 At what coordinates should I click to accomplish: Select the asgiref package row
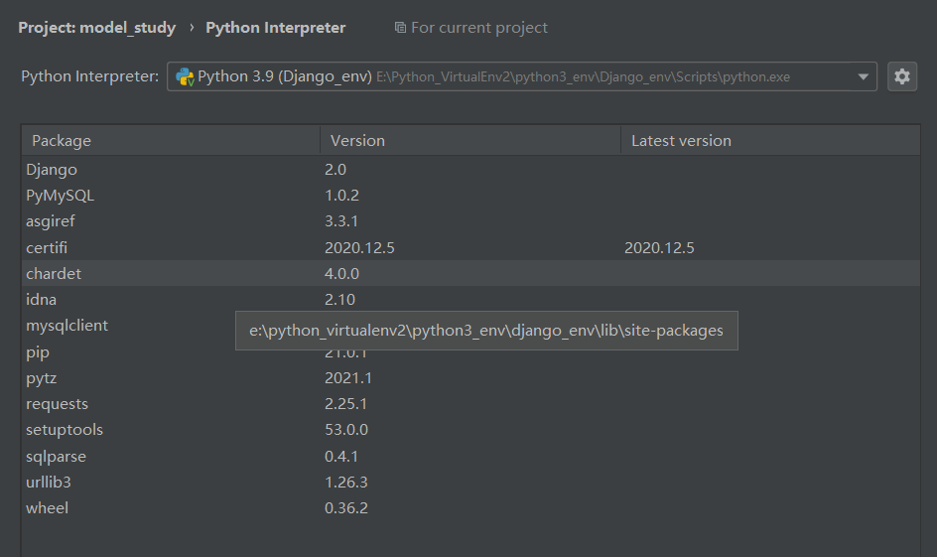[x=470, y=221]
